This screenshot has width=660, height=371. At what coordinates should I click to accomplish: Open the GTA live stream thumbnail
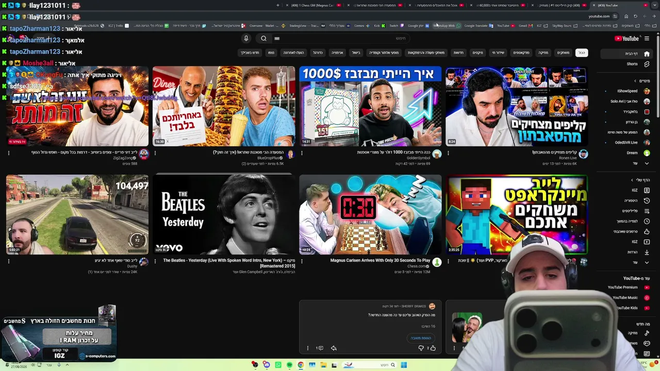coord(77,214)
